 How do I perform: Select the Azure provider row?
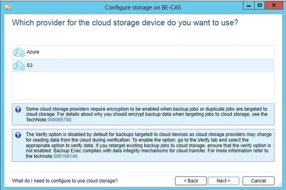point(143,52)
